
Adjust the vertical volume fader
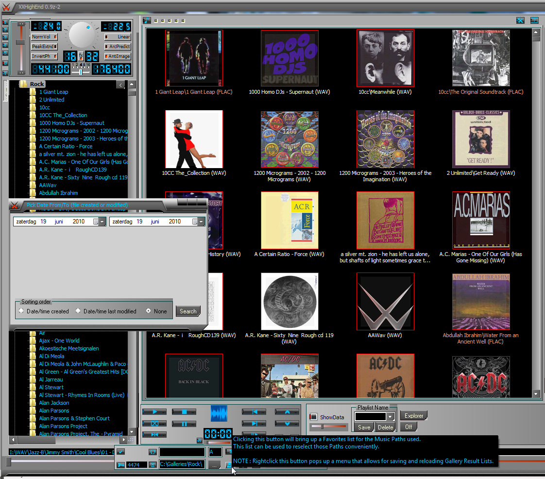pos(21,42)
